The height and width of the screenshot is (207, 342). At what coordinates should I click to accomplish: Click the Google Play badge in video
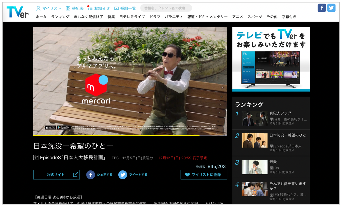64,127
